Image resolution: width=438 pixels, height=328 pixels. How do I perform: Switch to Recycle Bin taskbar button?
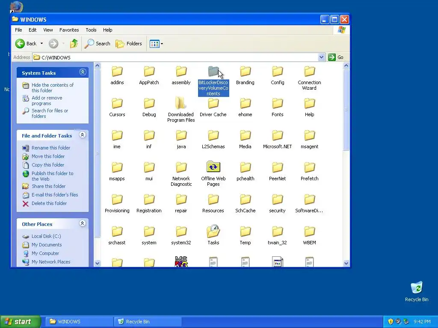pyautogui.click(x=148, y=322)
